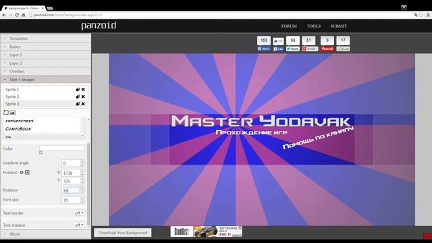Viewport: 432px width, 243px height.
Task: Go back with browser back arrow
Action: pos(4,15)
